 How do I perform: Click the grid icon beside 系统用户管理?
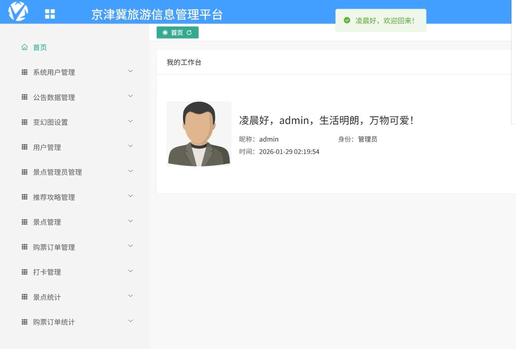coord(24,72)
